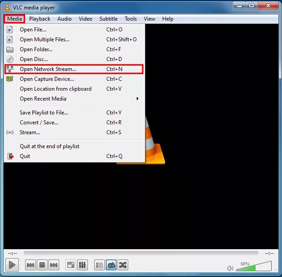Click the Play button
The height and width of the screenshot is (277, 282).
12,265
